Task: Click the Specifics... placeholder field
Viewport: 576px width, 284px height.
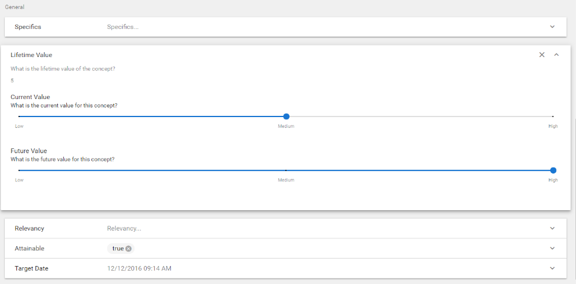Action: (x=123, y=27)
